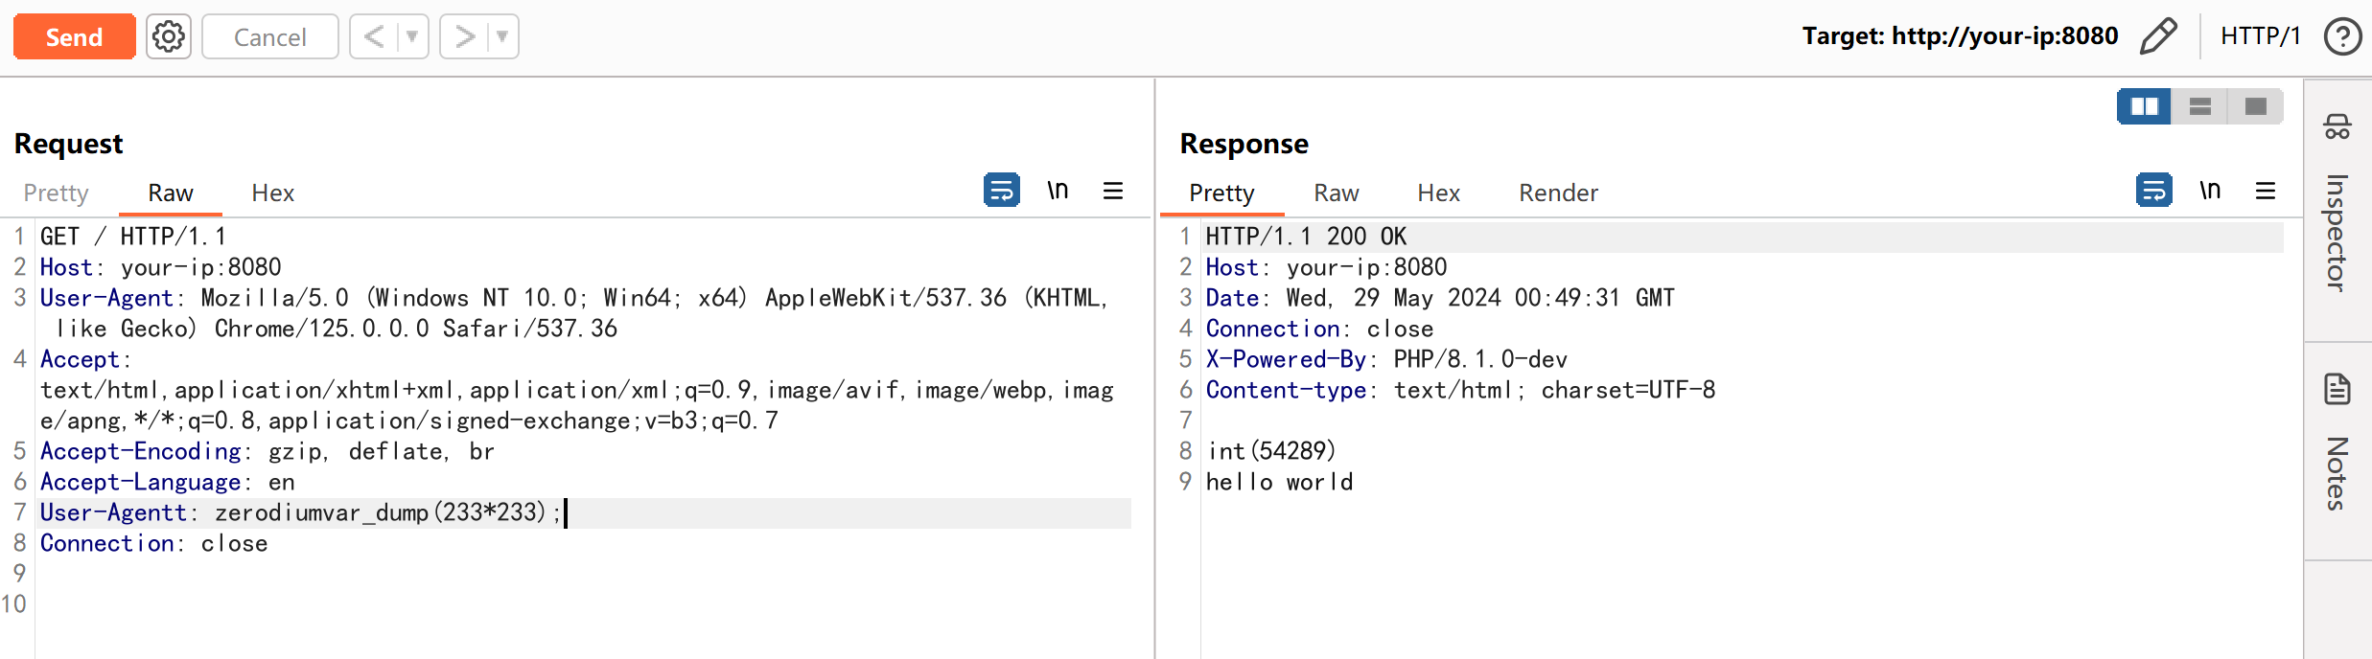
Task: Select the side-by-side layout view
Action: pos(2144,106)
